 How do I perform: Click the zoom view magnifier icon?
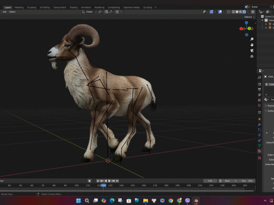click(252, 39)
